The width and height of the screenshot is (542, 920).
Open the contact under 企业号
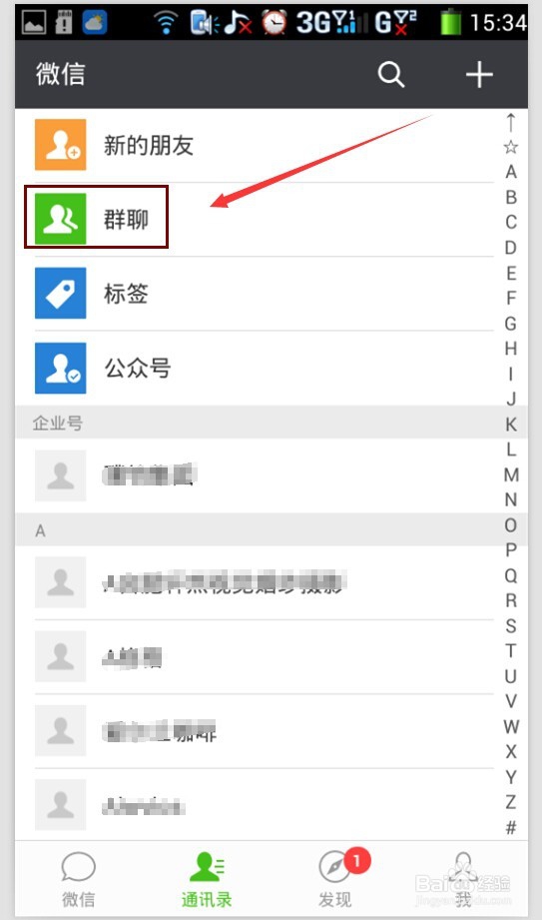(x=255, y=475)
